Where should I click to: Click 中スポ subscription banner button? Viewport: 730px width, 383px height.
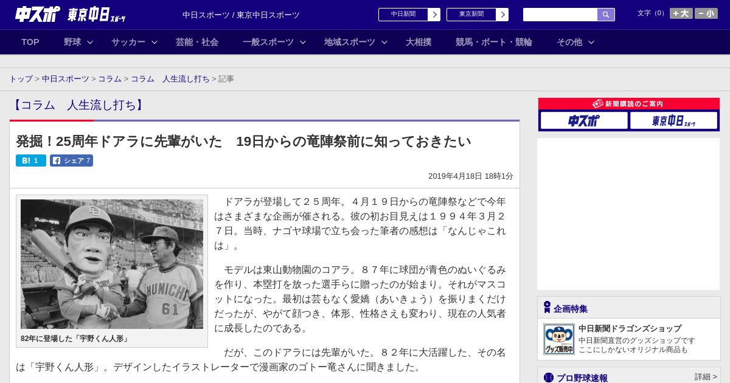tap(584, 120)
